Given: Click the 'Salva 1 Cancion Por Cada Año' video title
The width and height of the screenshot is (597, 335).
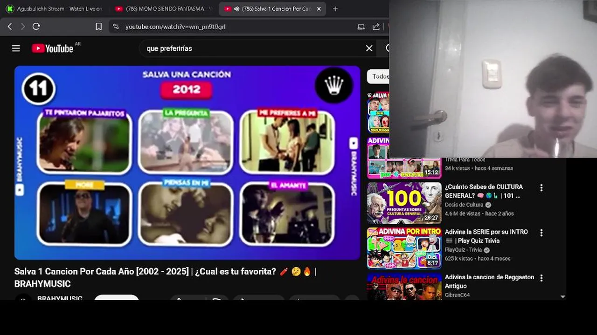Looking at the screenshot, I should point(165,277).
